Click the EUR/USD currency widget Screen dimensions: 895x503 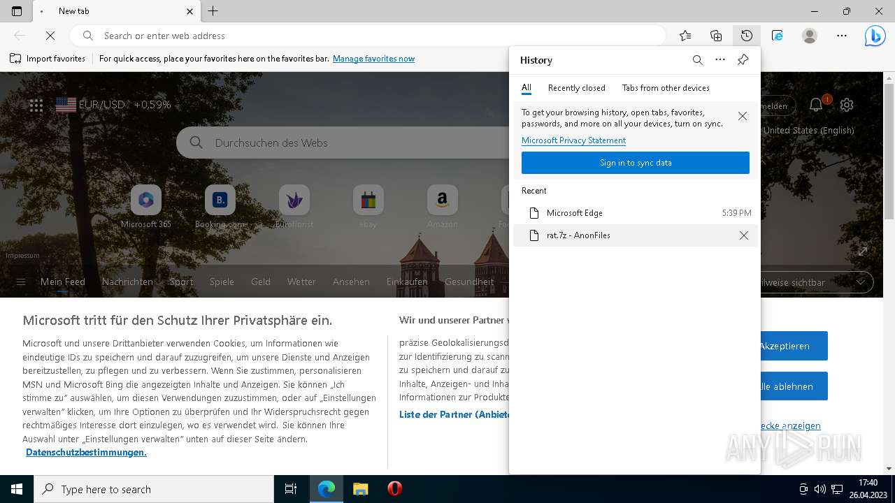113,105
